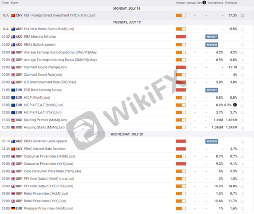Open the REPORT badge for RBA Meeting Minutes
Screen dimensions: 254x214
(x=212, y=37)
